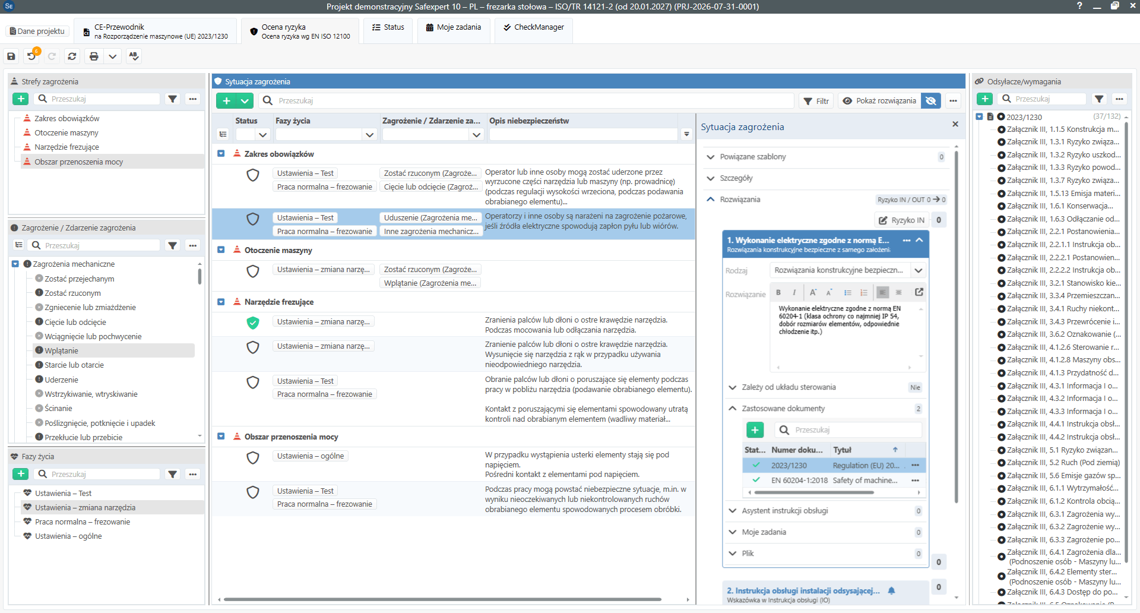
Task: Click the save icon in toolbar
Action: (11, 56)
